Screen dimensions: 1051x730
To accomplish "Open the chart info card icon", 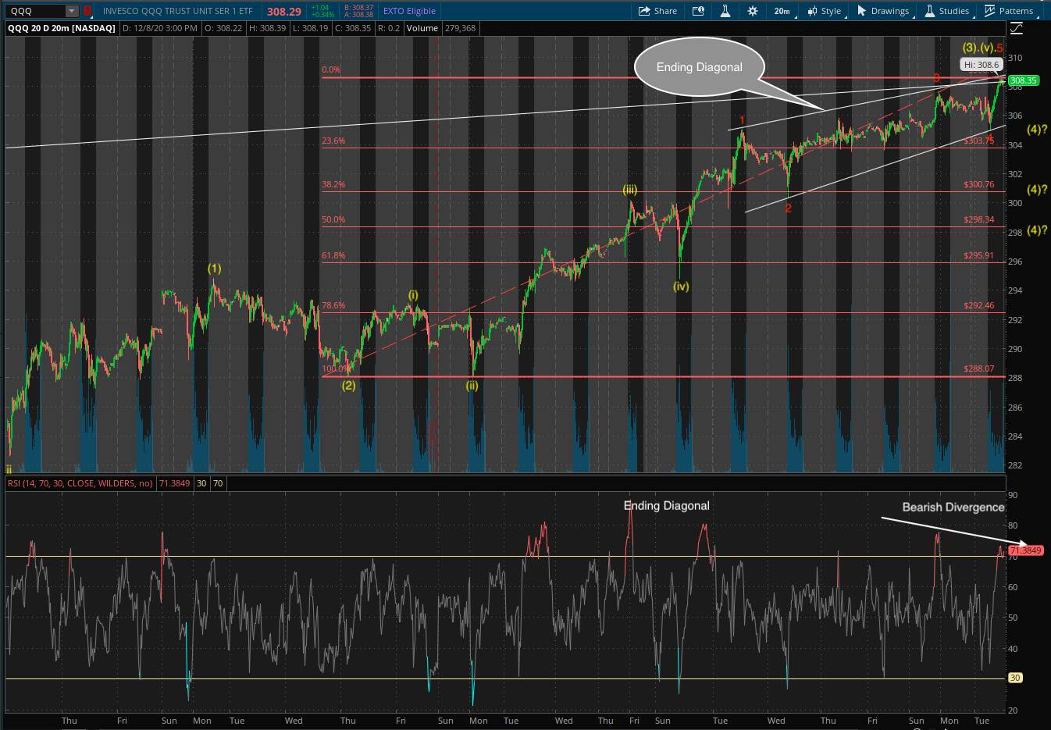I will pos(698,11).
